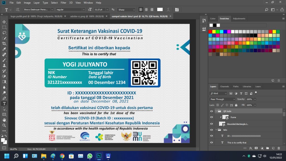
Task: Center align text in options bar
Action: (x=146, y=10)
